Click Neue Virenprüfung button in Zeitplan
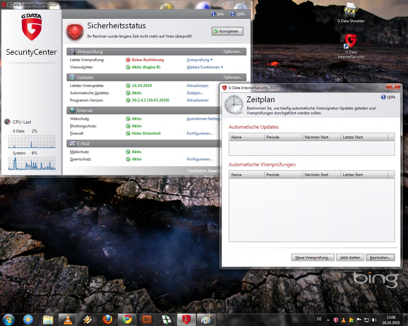This screenshot has width=408, height=326. click(x=313, y=257)
